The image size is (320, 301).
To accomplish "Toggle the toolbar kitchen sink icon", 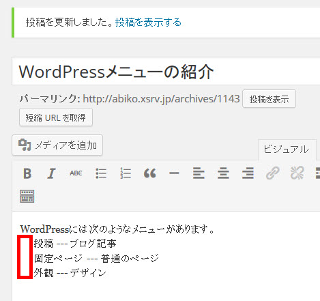I will click(x=27, y=196).
